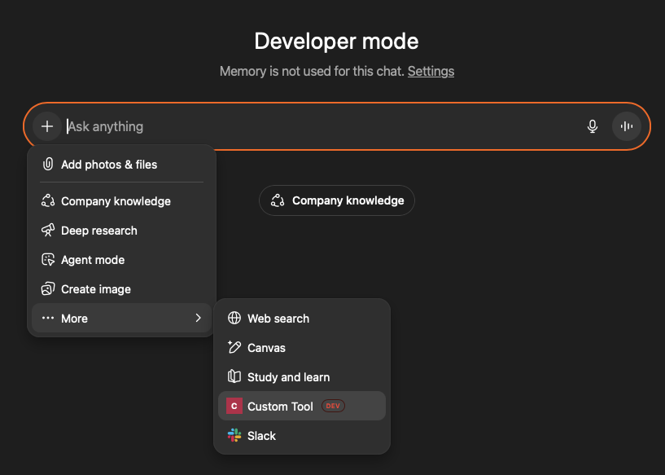Click the Canvas pencil icon
The width and height of the screenshot is (665, 475).
(x=234, y=347)
